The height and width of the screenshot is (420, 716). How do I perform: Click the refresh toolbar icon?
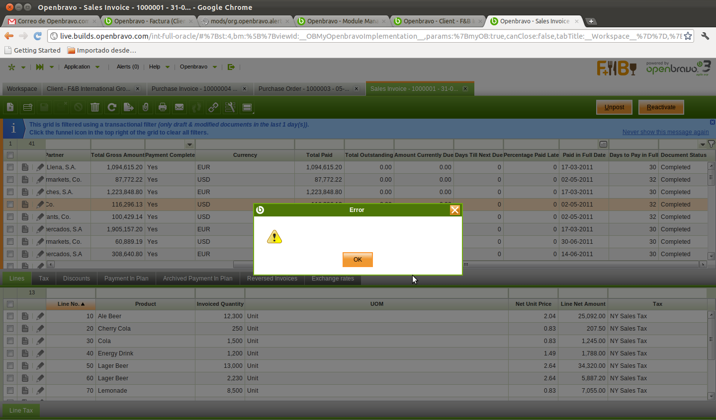112,107
